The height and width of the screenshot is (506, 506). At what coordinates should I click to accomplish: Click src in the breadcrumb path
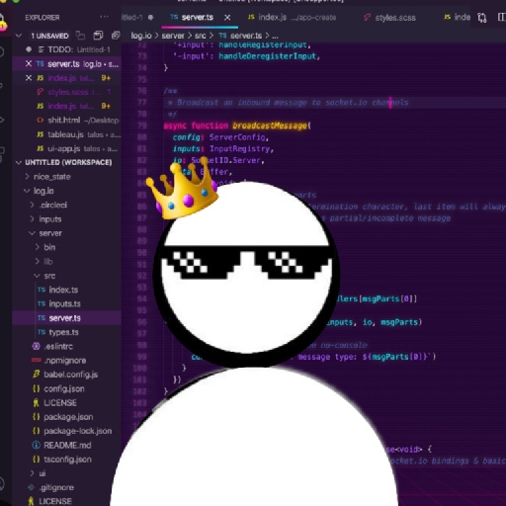coord(201,36)
